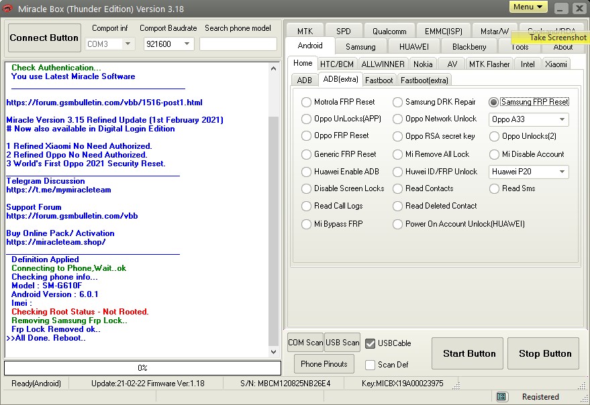Image resolution: width=590 pixels, height=405 pixels.
Task: Click the status bar panel icon beside Registered
Action: tap(501, 396)
